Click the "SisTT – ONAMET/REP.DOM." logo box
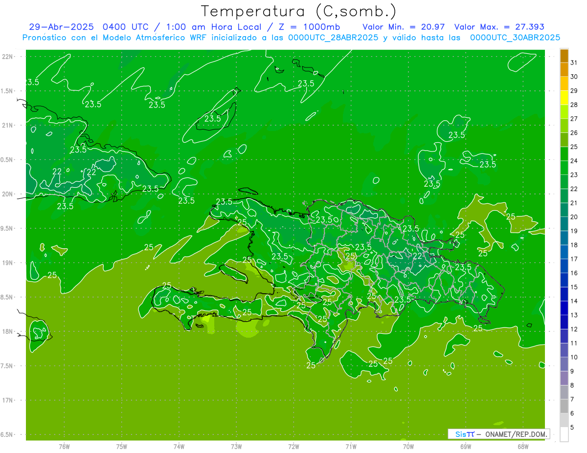This screenshot has width=587, height=453. click(x=499, y=434)
